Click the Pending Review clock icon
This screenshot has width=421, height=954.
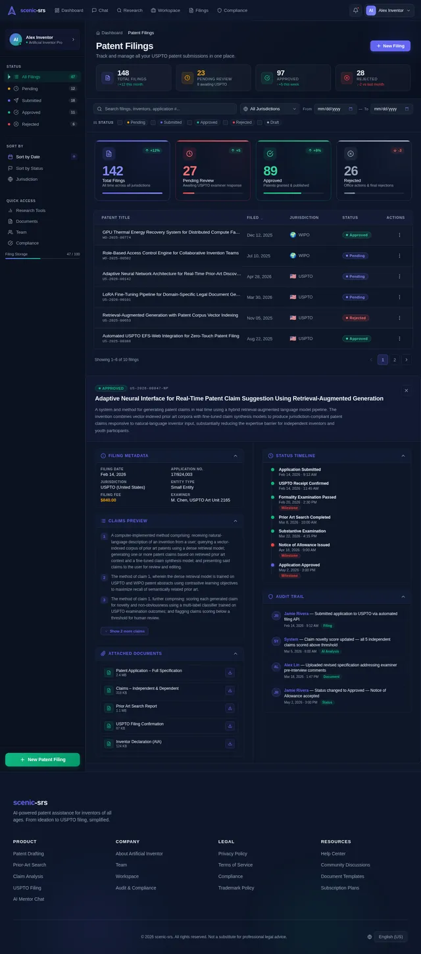coord(189,153)
